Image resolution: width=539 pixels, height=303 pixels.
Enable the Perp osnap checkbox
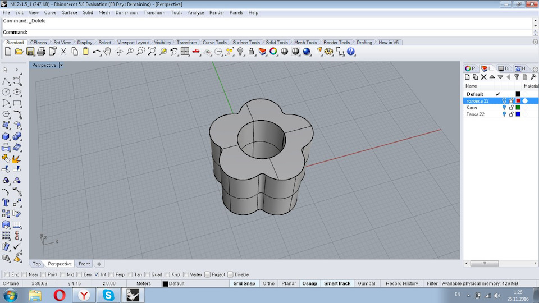coord(111,274)
